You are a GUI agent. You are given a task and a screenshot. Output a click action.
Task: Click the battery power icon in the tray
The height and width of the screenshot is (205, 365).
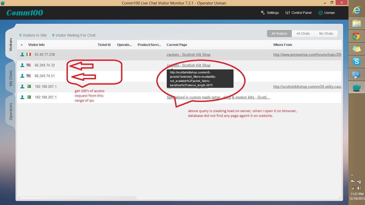(x=359, y=182)
